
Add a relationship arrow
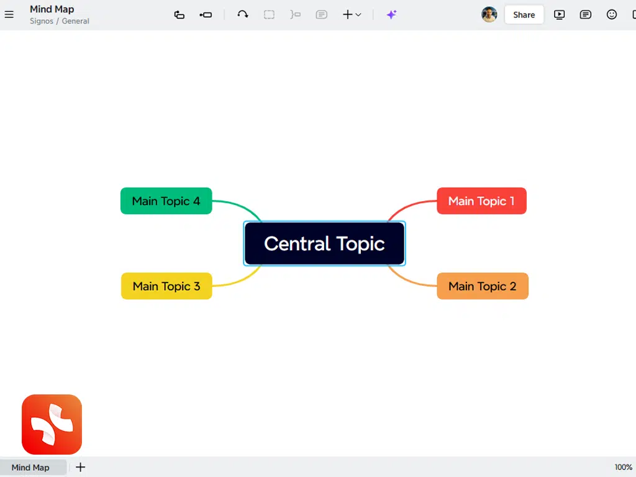(243, 14)
